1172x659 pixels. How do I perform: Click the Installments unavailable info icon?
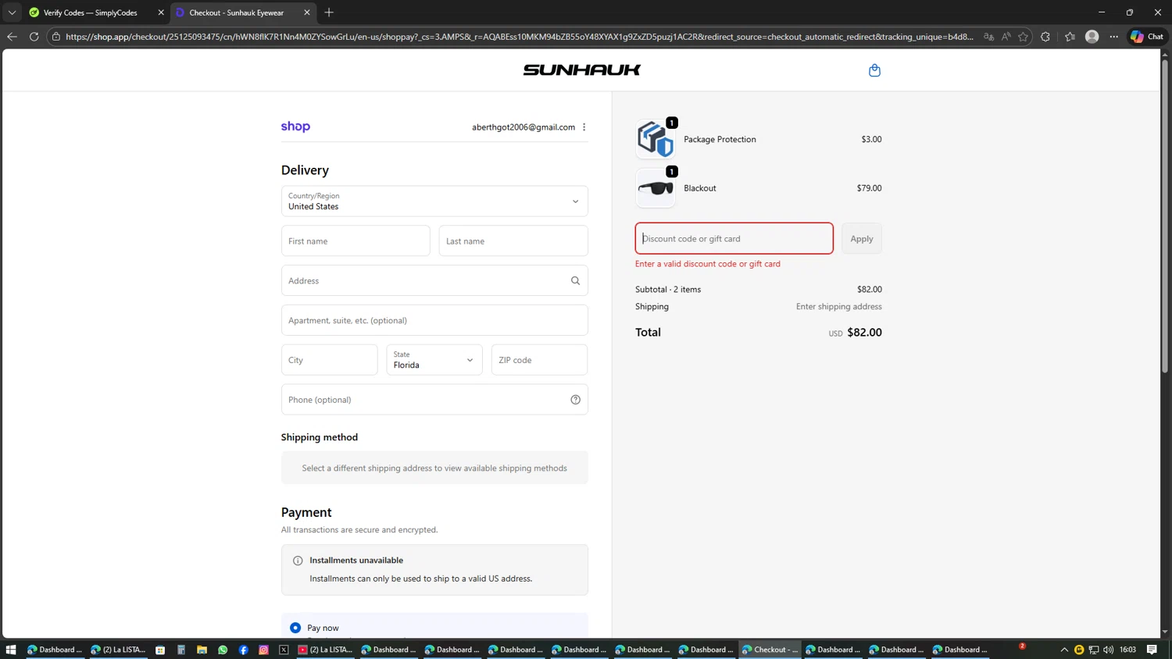[298, 561]
